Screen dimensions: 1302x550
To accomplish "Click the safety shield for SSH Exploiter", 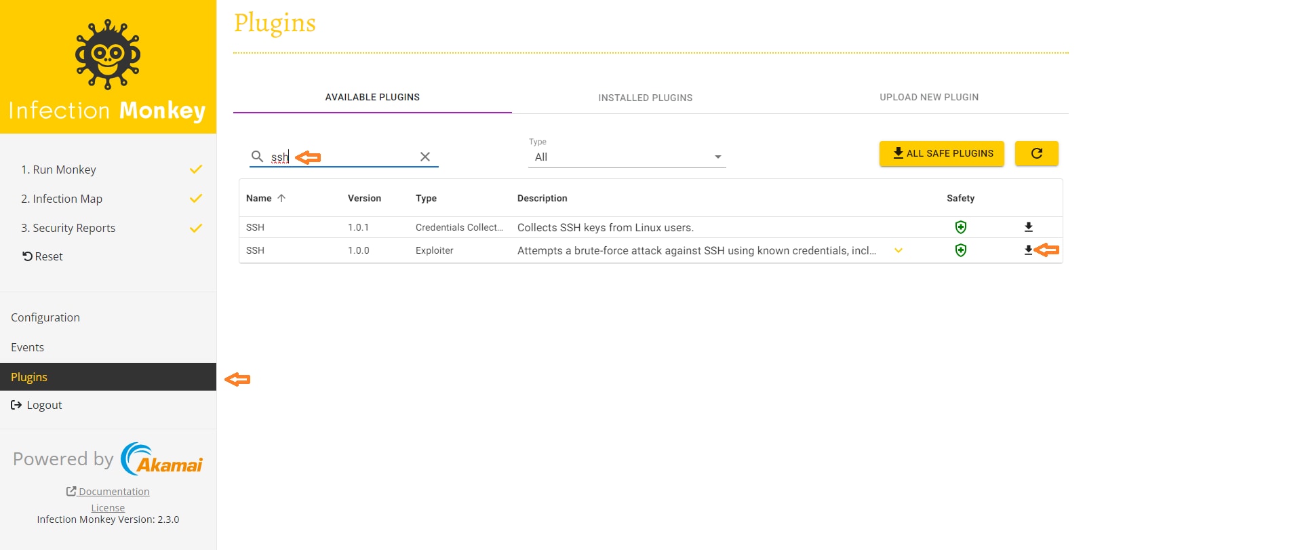I will pyautogui.click(x=960, y=250).
